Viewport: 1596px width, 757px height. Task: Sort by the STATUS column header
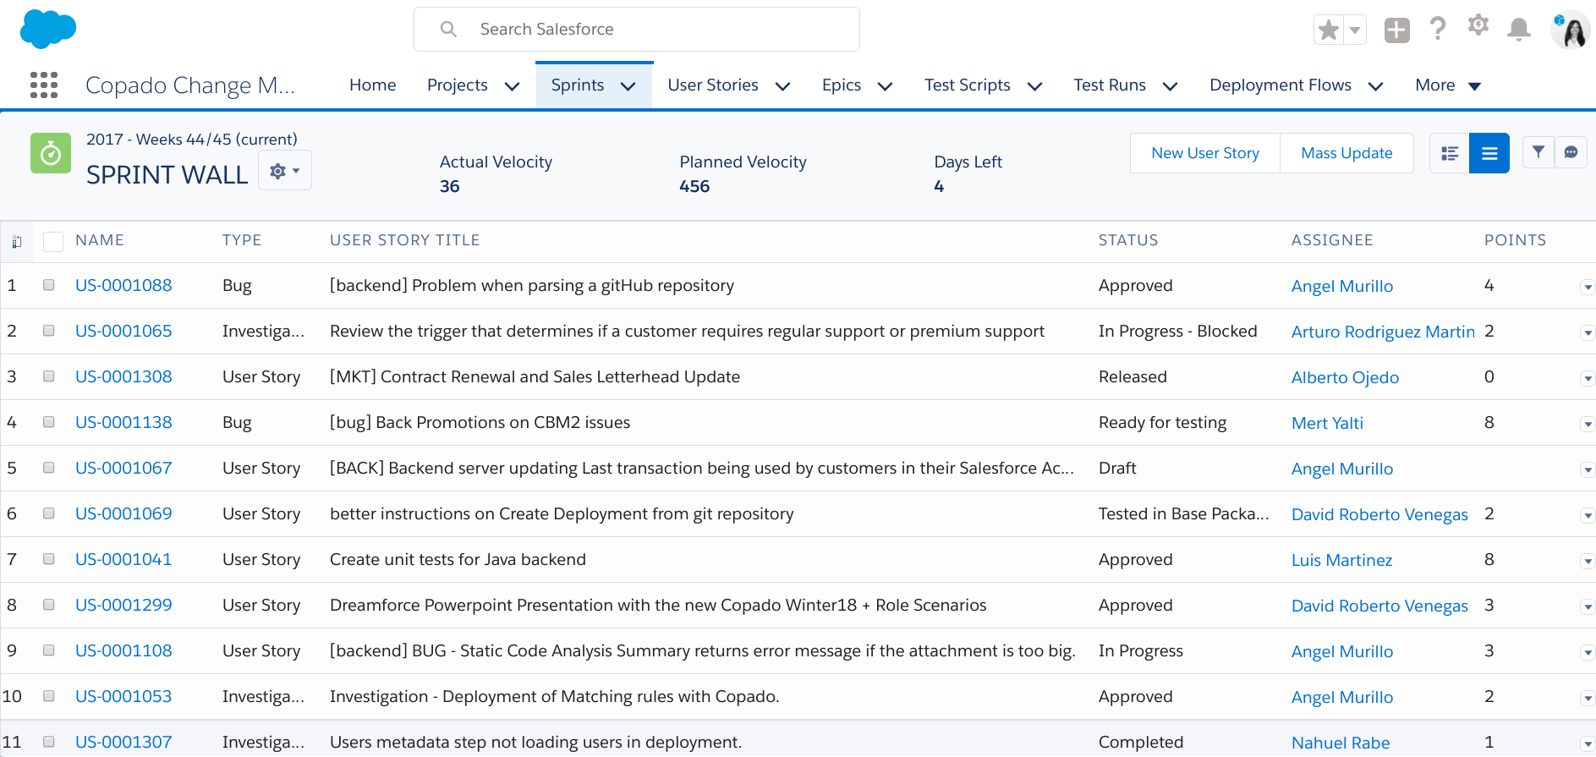click(x=1128, y=240)
